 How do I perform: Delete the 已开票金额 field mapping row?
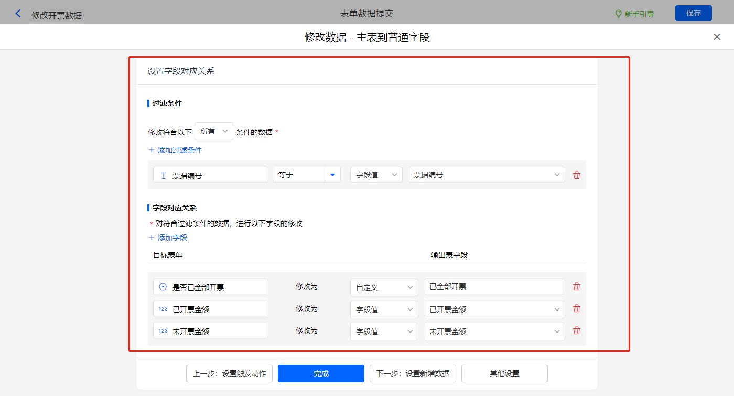[x=577, y=308]
